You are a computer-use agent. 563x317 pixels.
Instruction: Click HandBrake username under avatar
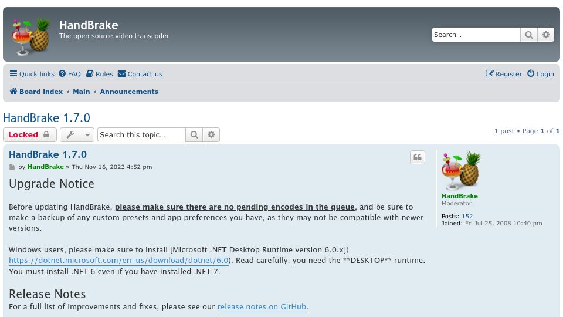[x=460, y=196]
